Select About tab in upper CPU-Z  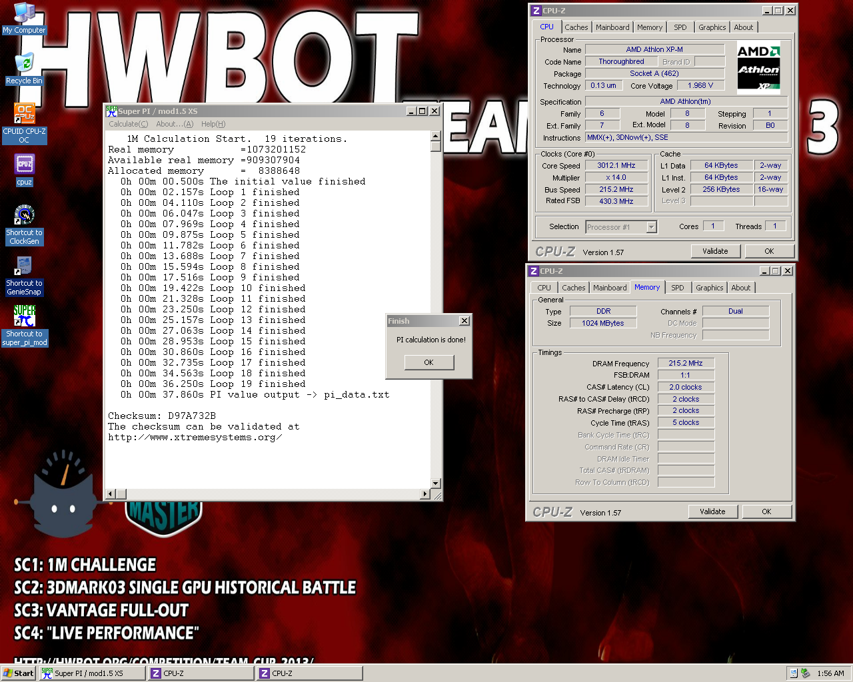click(x=744, y=27)
